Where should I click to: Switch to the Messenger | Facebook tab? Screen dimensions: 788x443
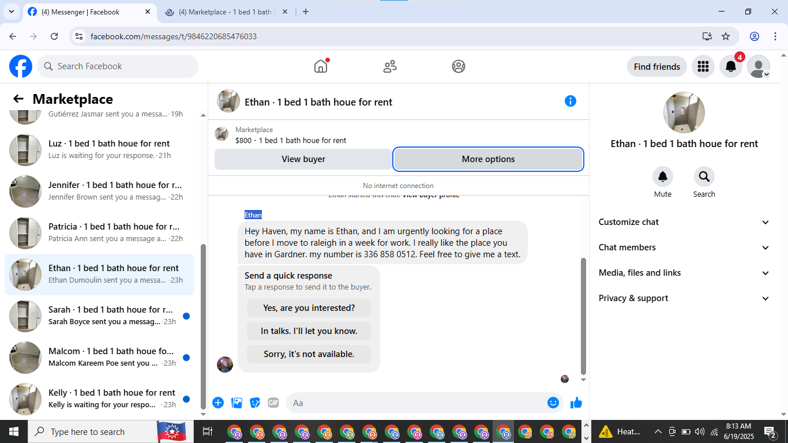(89, 12)
